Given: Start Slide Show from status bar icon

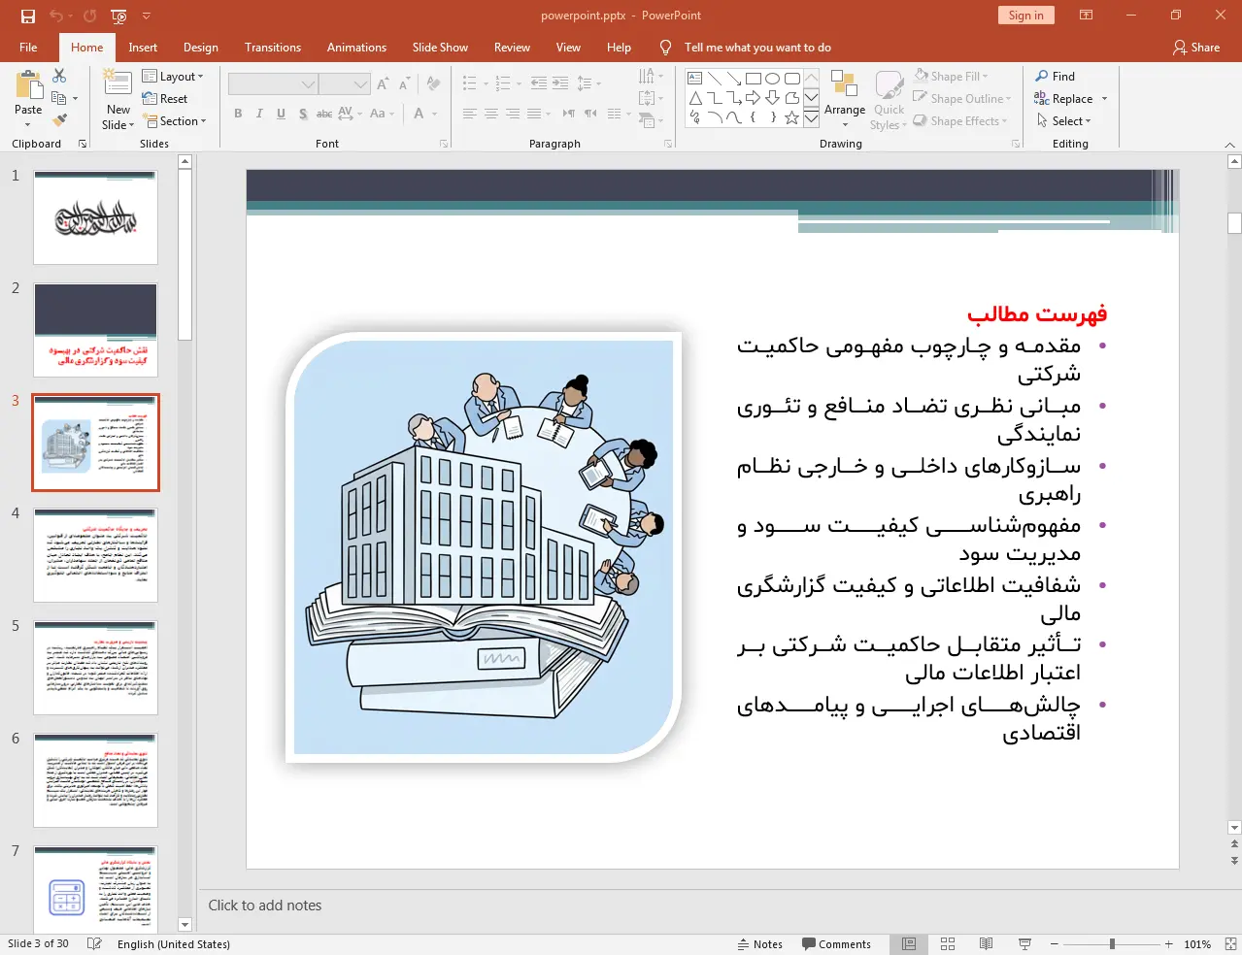Looking at the screenshot, I should point(1024,944).
